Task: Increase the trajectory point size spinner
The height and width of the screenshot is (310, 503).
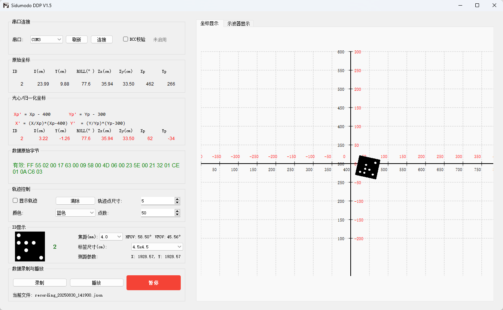Action: [x=177, y=199]
